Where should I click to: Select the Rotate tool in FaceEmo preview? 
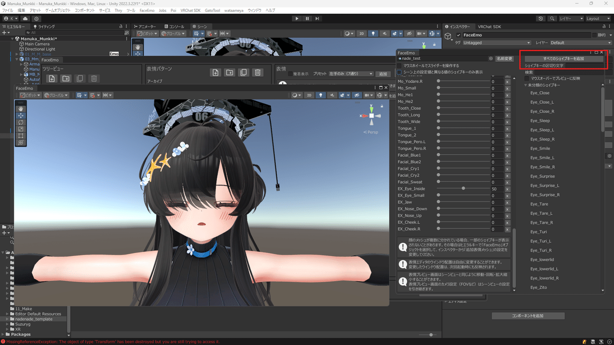click(x=21, y=122)
